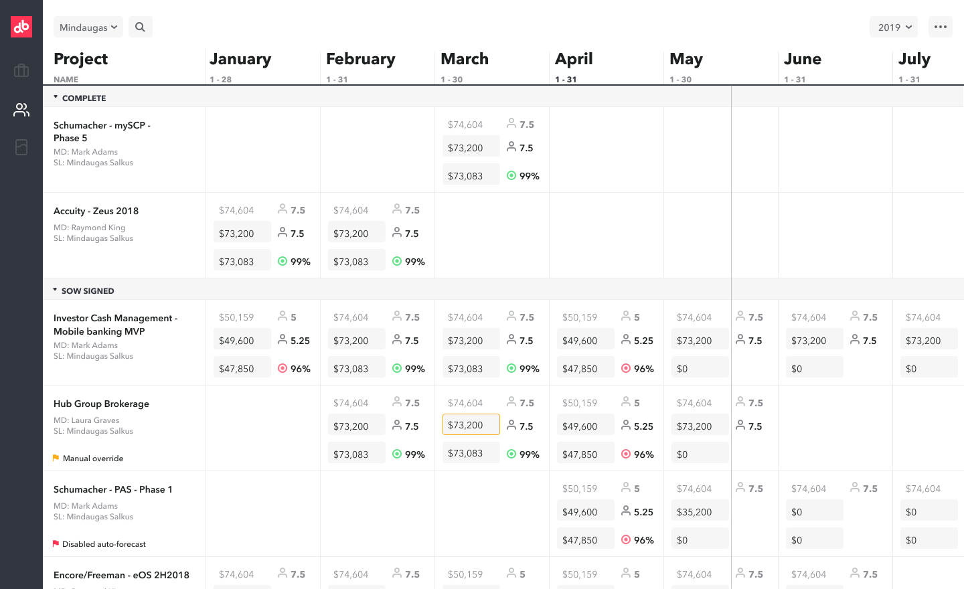Viewport: 964px width, 589px height.
Task: Select the July month header
Action: (x=914, y=59)
